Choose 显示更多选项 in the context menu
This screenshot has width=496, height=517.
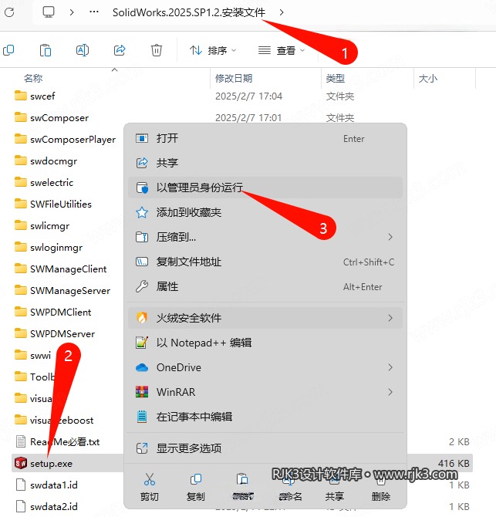tap(265, 448)
